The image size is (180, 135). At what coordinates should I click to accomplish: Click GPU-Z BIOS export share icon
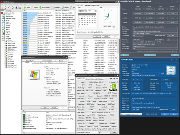[109, 93]
